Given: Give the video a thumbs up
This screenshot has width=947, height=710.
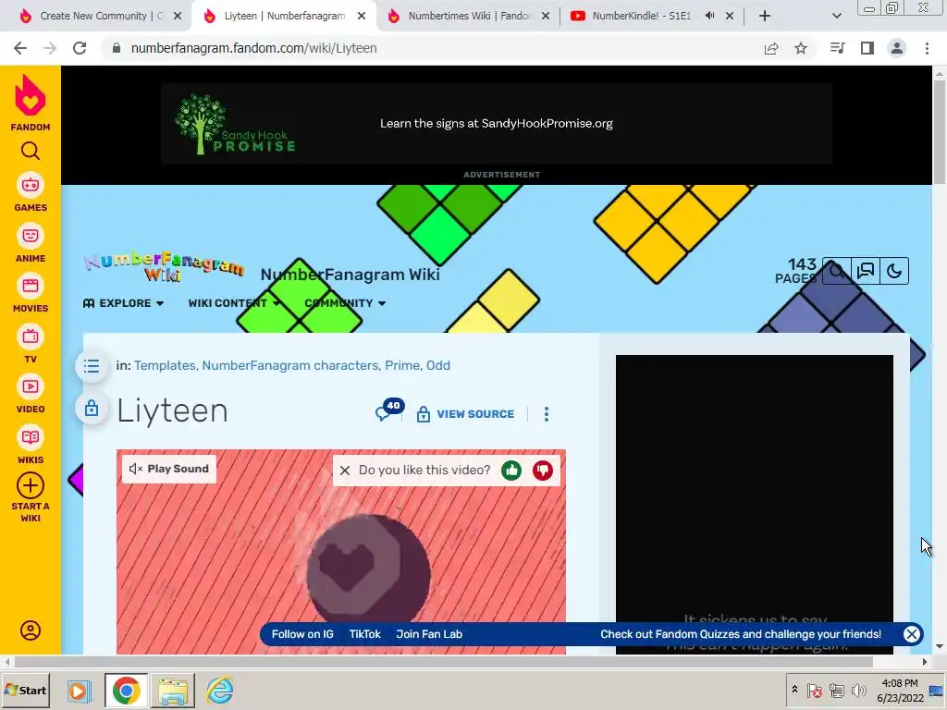Looking at the screenshot, I should (x=510, y=471).
